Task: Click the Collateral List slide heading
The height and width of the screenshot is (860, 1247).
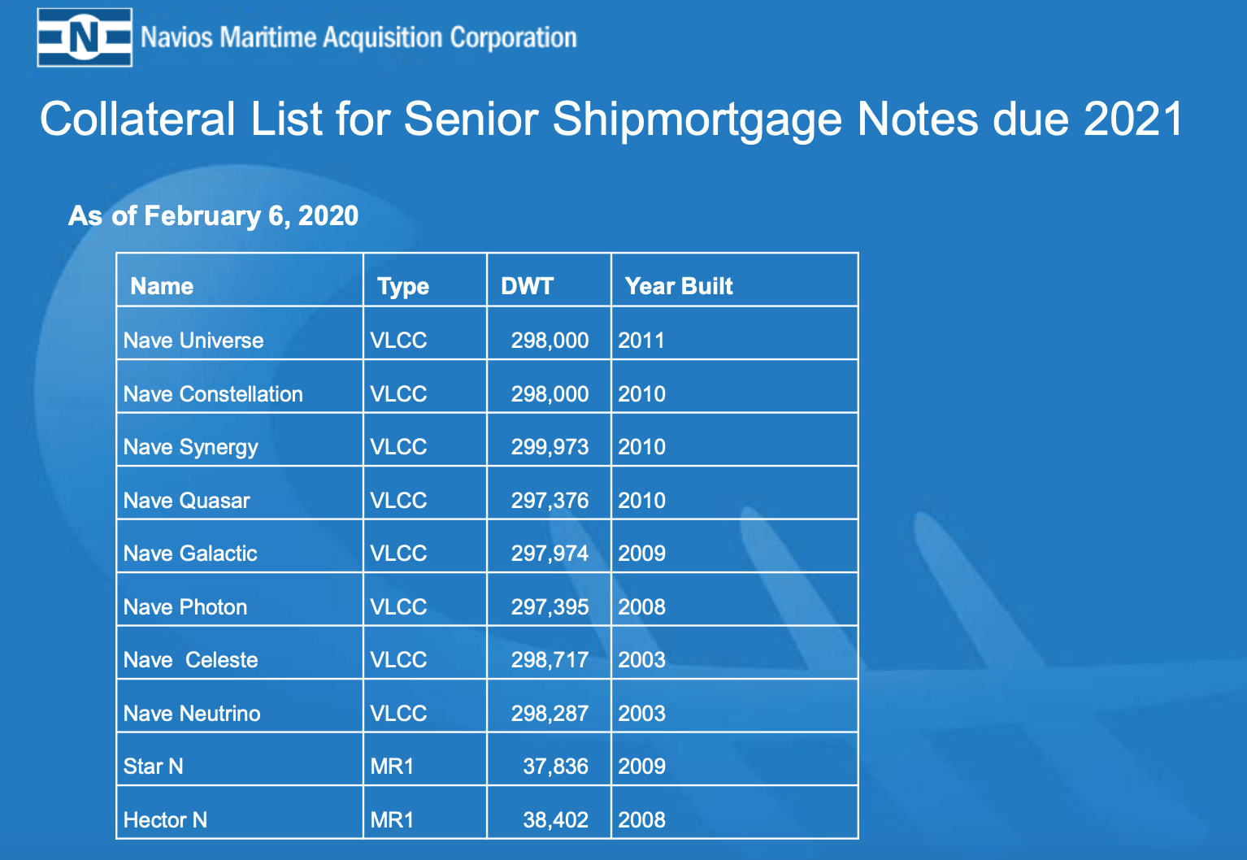Action: pos(611,119)
